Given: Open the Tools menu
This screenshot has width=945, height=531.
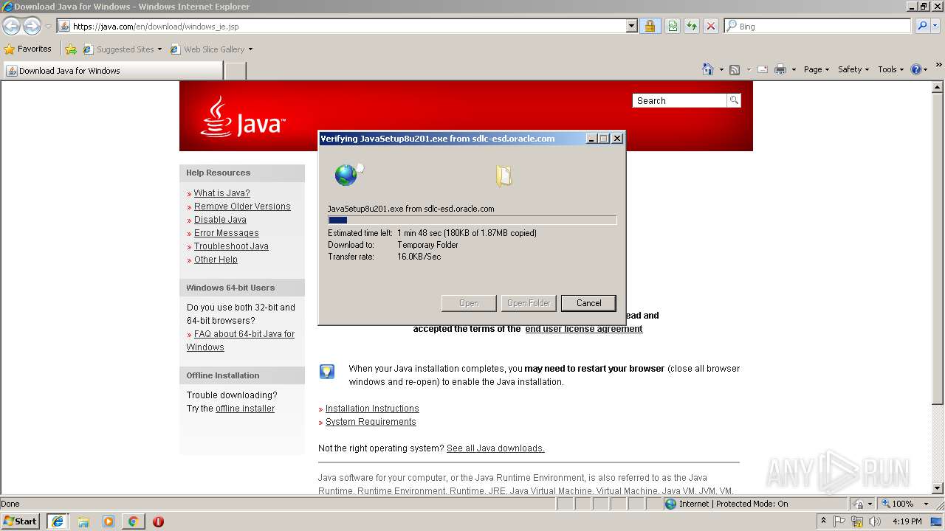Looking at the screenshot, I should 891,69.
